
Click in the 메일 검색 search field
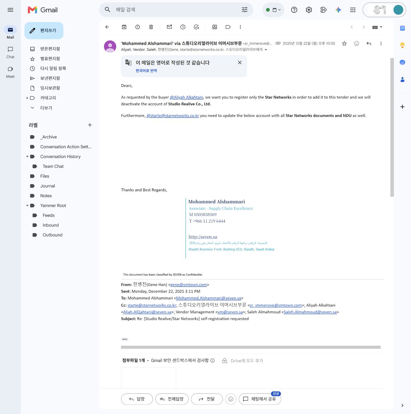(176, 10)
